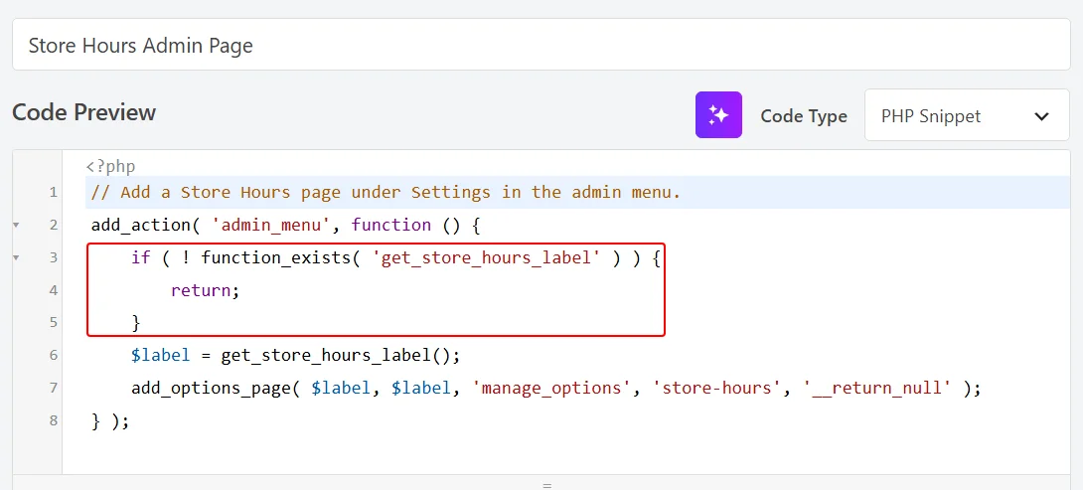The height and width of the screenshot is (490, 1083).
Task: Click the Code Preview heading
Action: coord(84,112)
